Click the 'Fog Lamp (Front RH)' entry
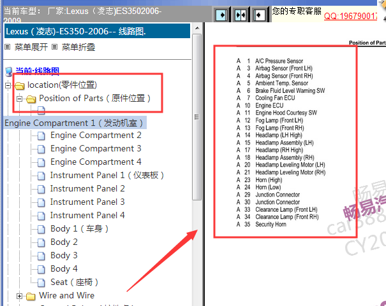Viewport: 386px width, 306px height. tap(279, 128)
